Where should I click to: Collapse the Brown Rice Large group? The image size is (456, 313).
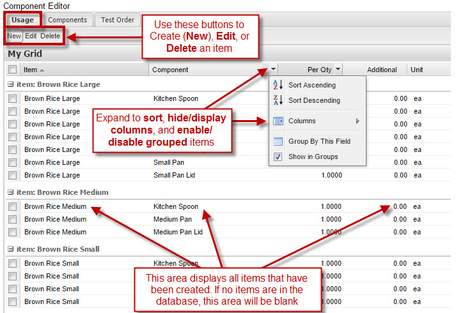click(10, 84)
